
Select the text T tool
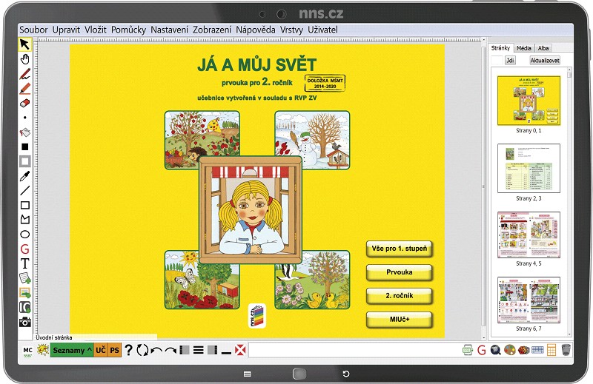(24, 263)
